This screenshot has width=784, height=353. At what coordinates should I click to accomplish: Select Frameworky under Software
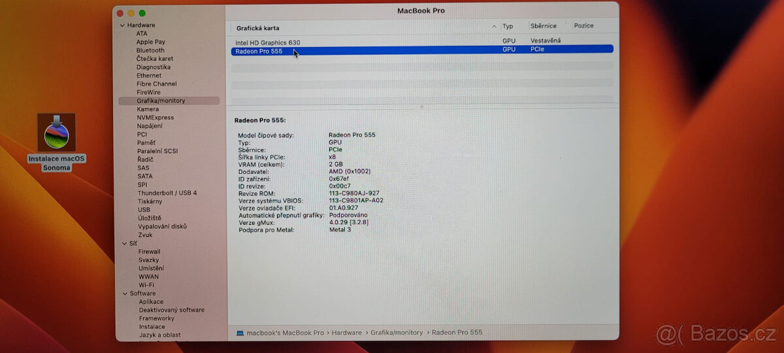tap(157, 318)
